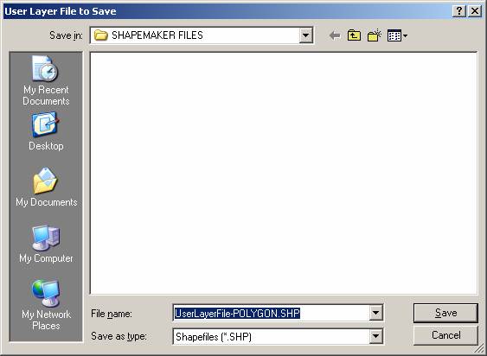Click the Shapefiles (*.SHP) type field
The width and height of the screenshot is (487, 356).
271,336
